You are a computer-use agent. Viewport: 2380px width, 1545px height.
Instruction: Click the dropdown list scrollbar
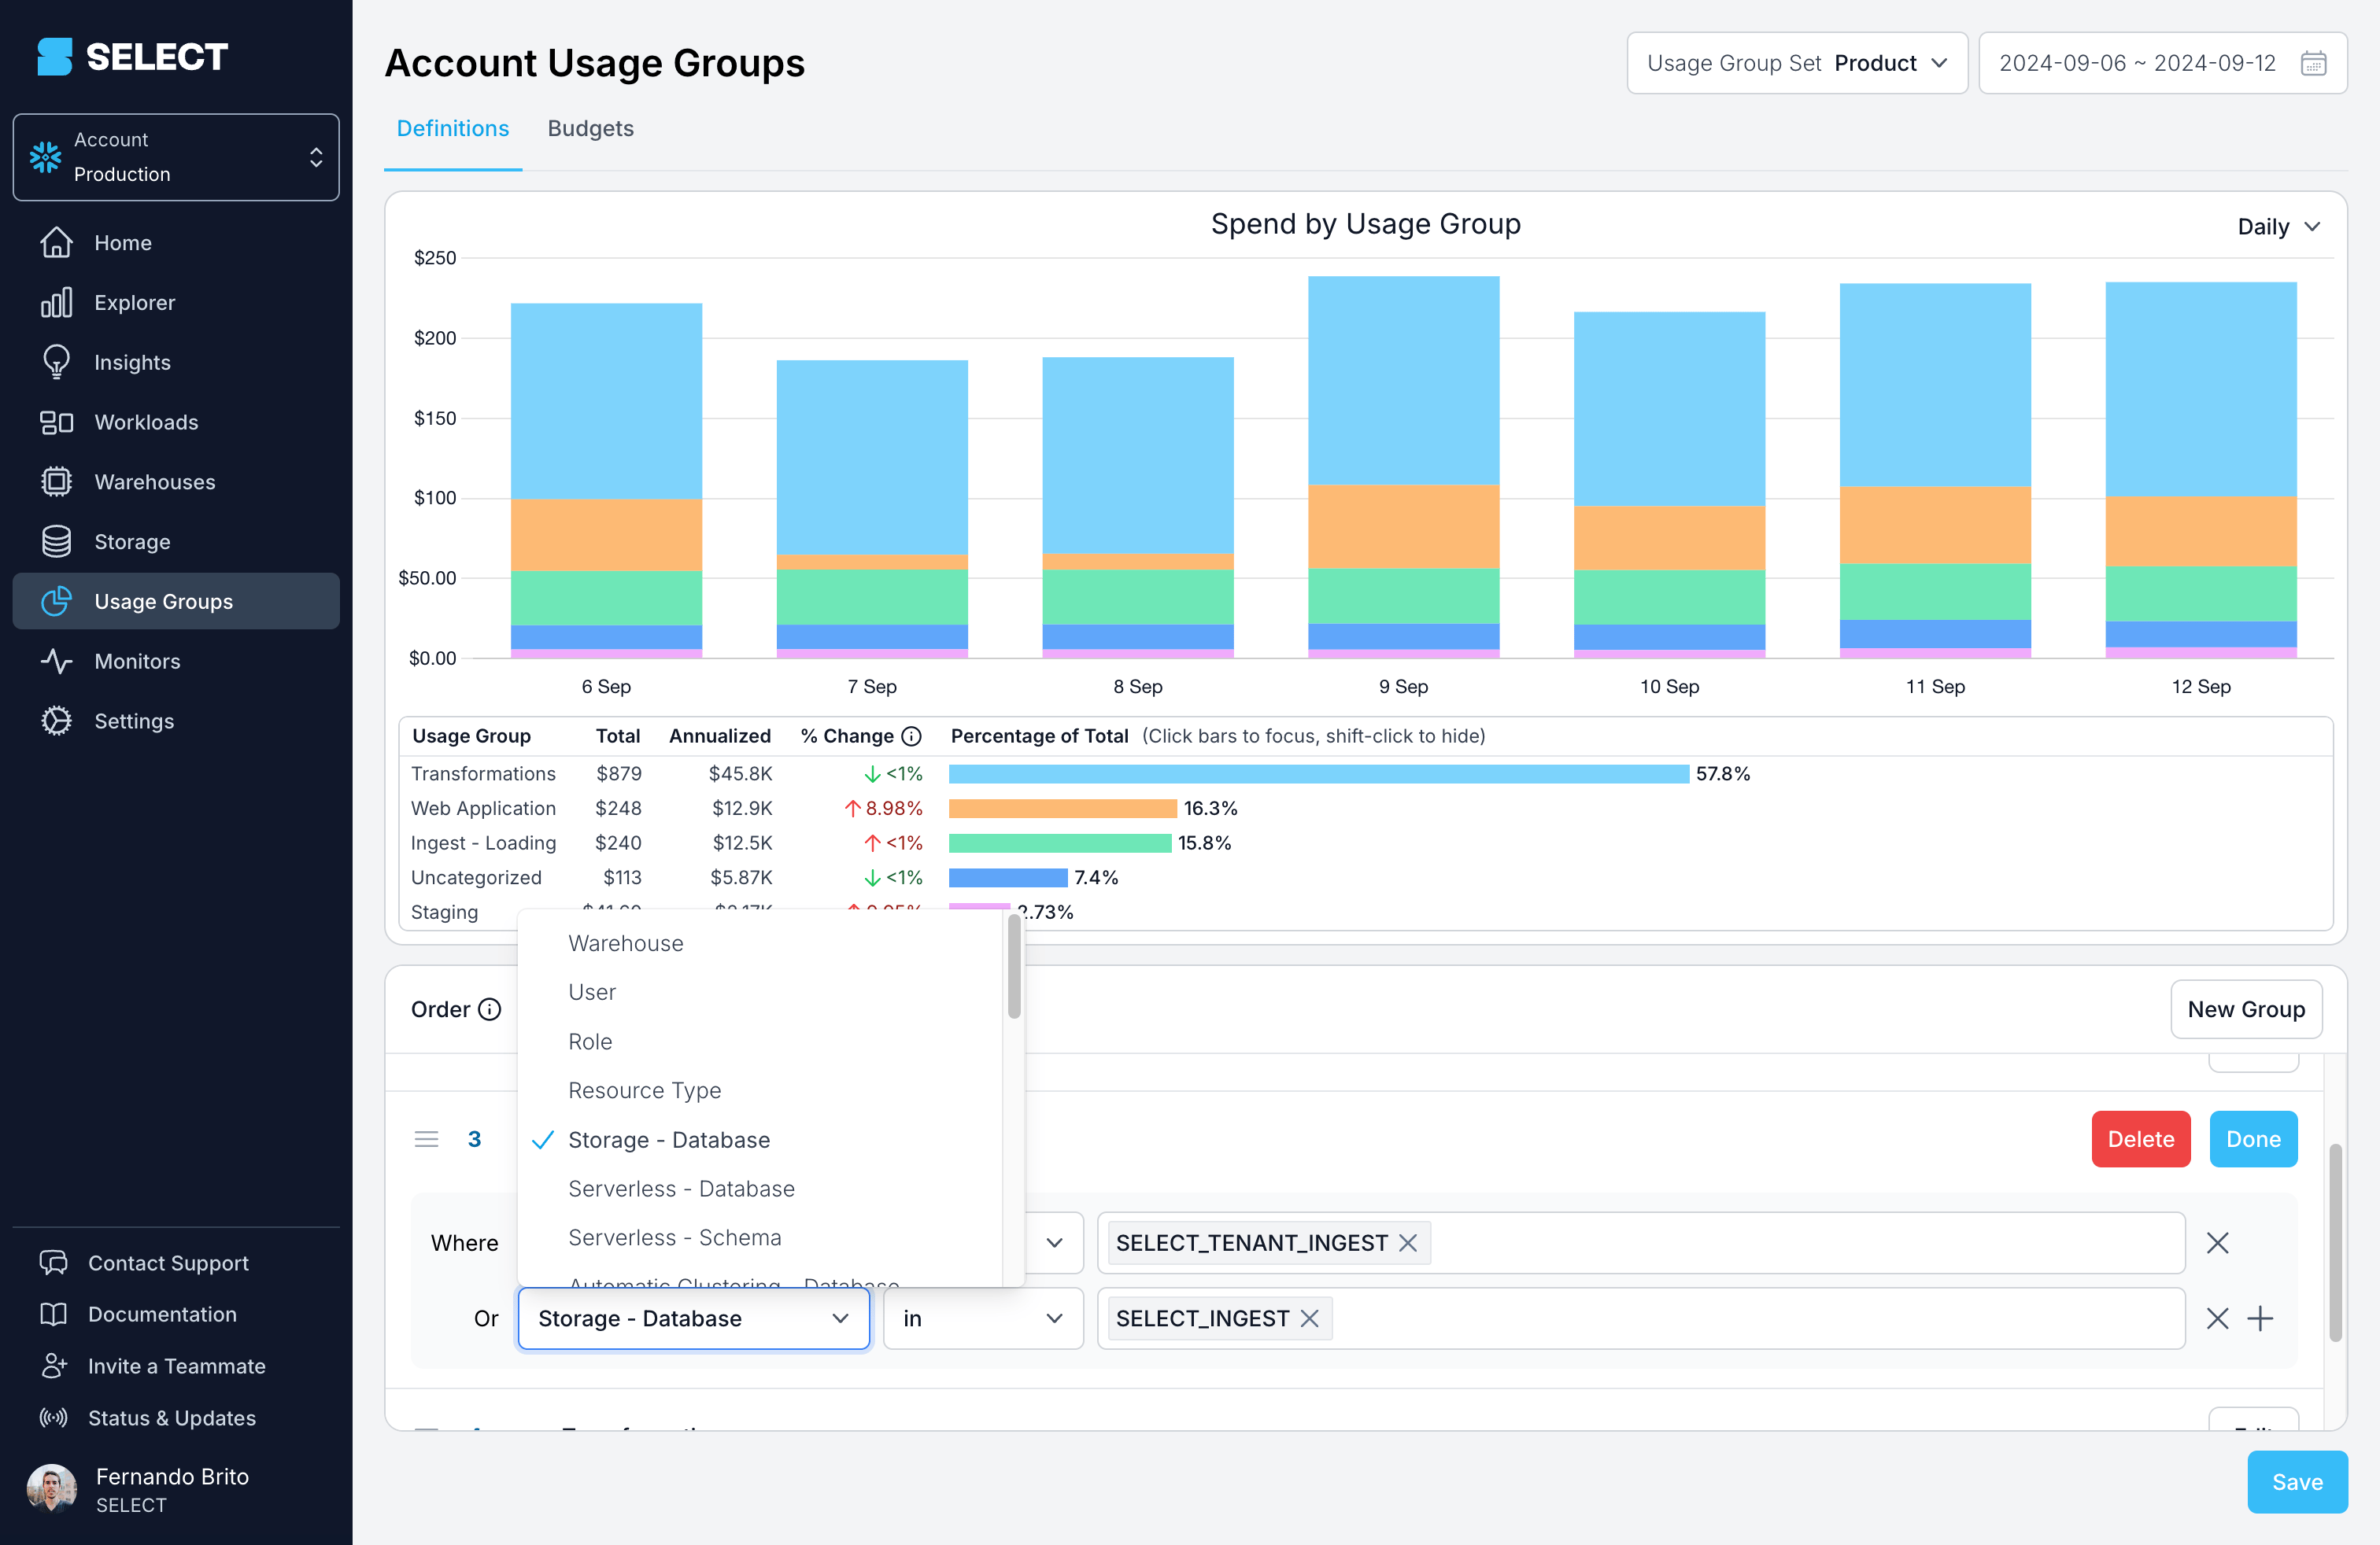[1014, 965]
